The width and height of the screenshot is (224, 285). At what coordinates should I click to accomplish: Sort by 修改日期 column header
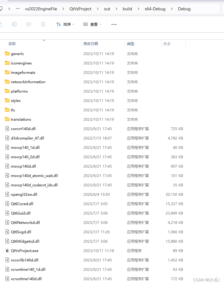click(91, 44)
